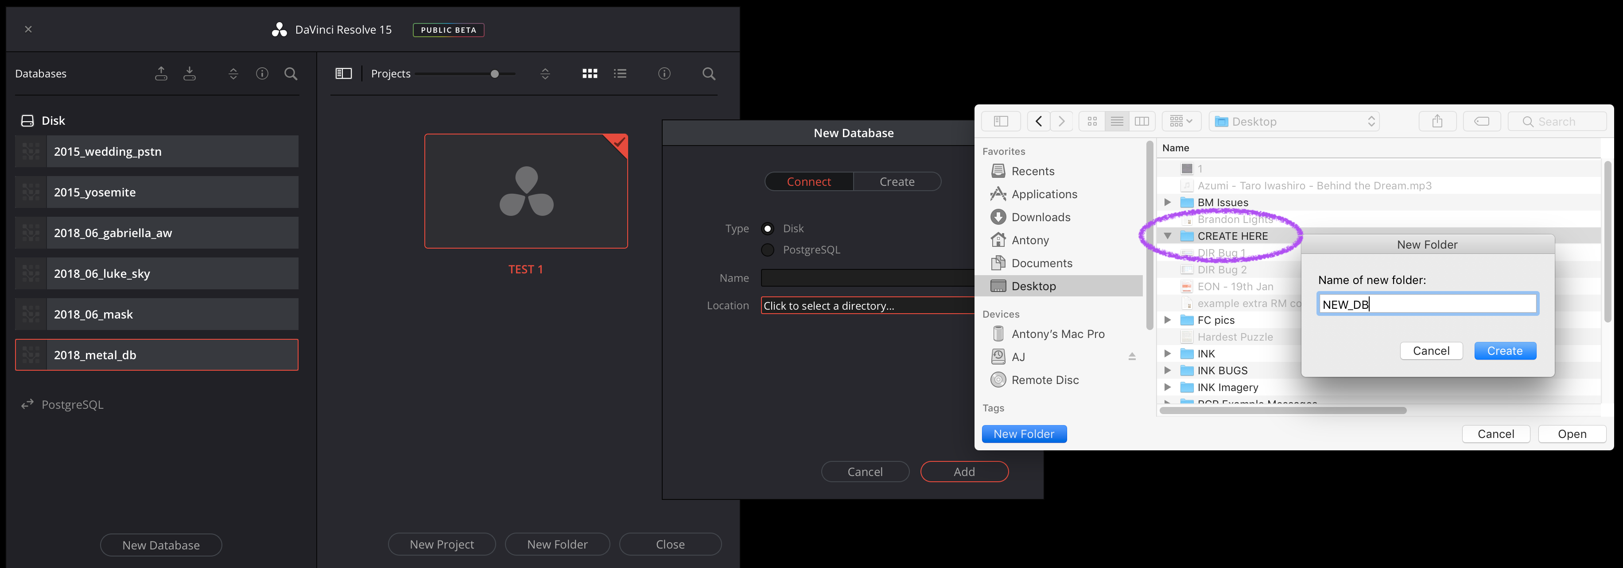Click the Share icon in file dialog
Screen dimensions: 1623x568
pyautogui.click(x=1437, y=121)
